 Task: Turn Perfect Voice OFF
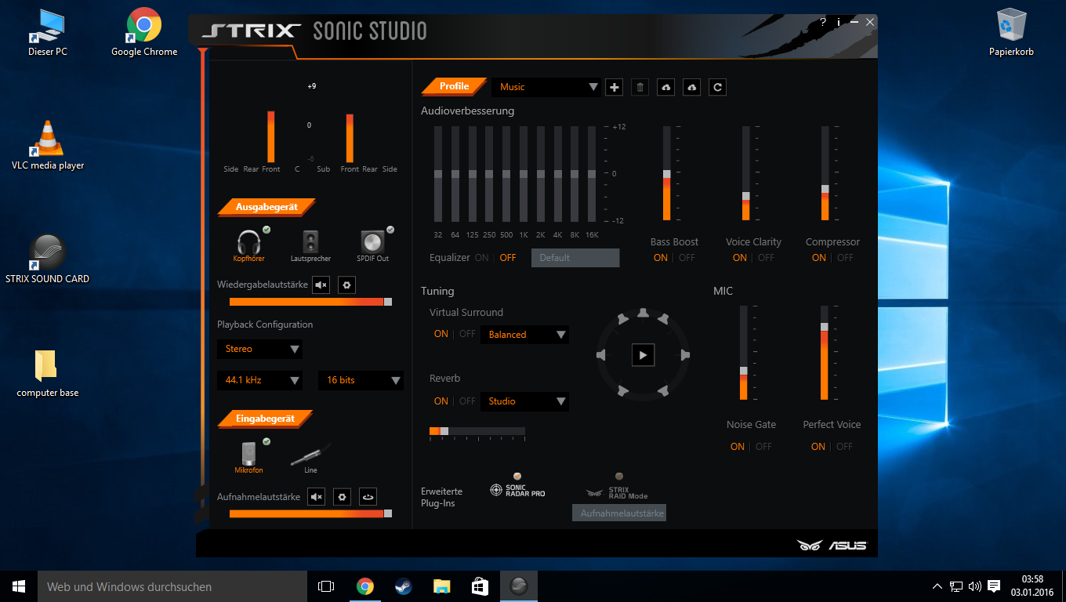point(844,447)
